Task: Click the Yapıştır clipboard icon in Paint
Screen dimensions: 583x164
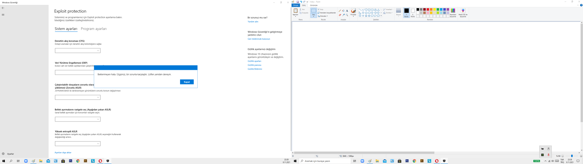Action: [x=295, y=11]
